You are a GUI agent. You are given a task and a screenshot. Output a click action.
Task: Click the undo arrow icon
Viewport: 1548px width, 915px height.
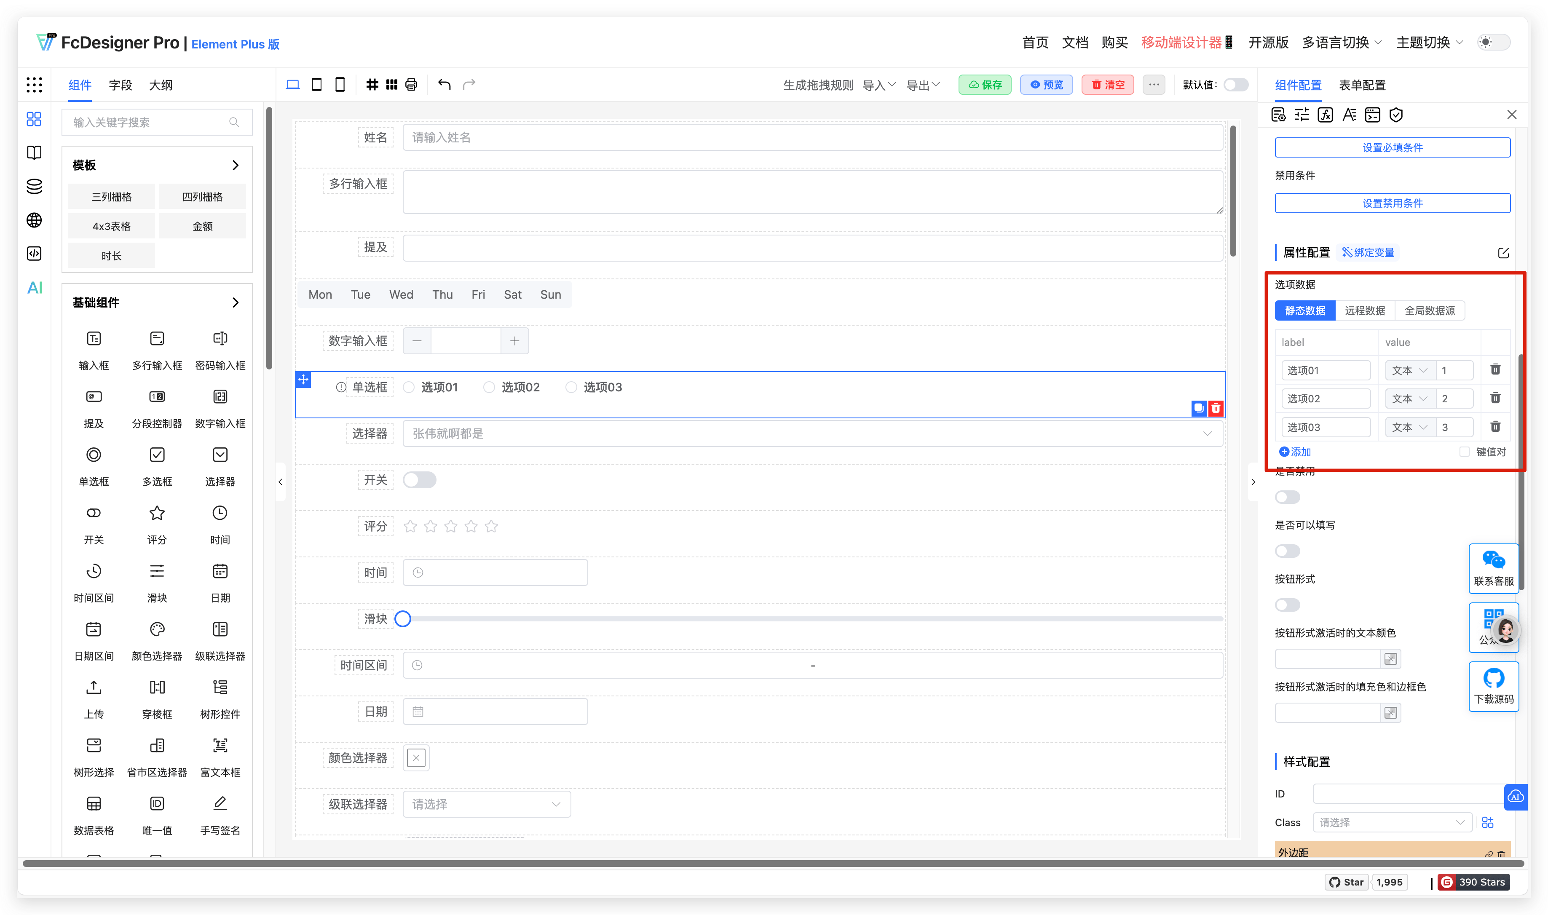pos(445,85)
